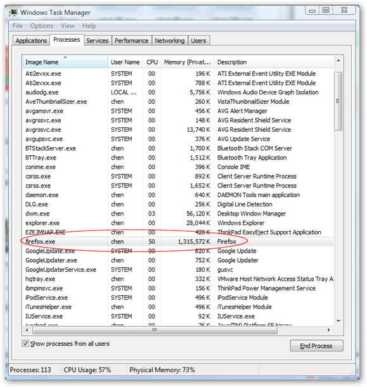The width and height of the screenshot is (367, 387).
Task: Sort by Memory (Private) column header
Action: (x=187, y=62)
